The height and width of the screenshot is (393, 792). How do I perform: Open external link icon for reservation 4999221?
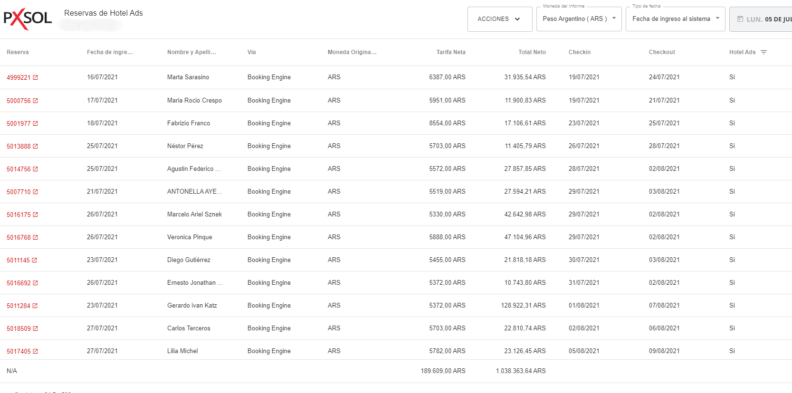[35, 77]
